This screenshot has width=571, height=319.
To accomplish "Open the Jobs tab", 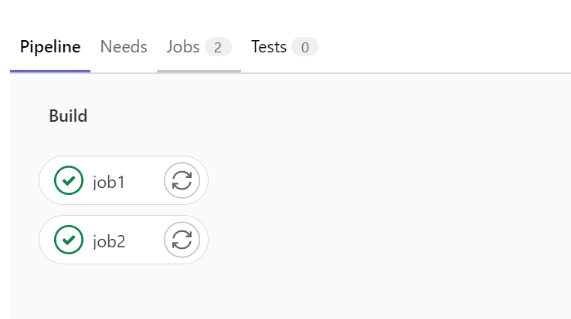I will pyautogui.click(x=183, y=47).
